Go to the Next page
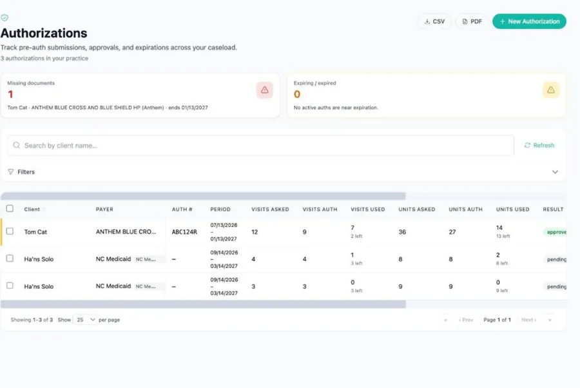 pos(529,320)
